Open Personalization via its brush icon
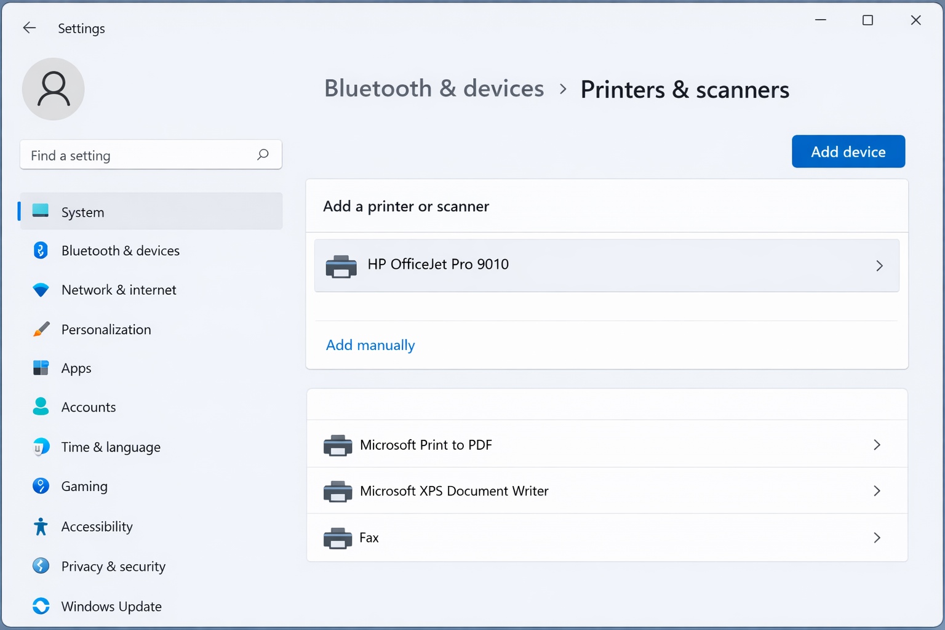Screen dimensions: 945x630 (40, 329)
